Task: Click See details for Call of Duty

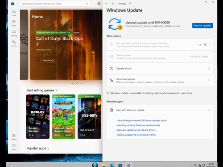Action: 47,60
